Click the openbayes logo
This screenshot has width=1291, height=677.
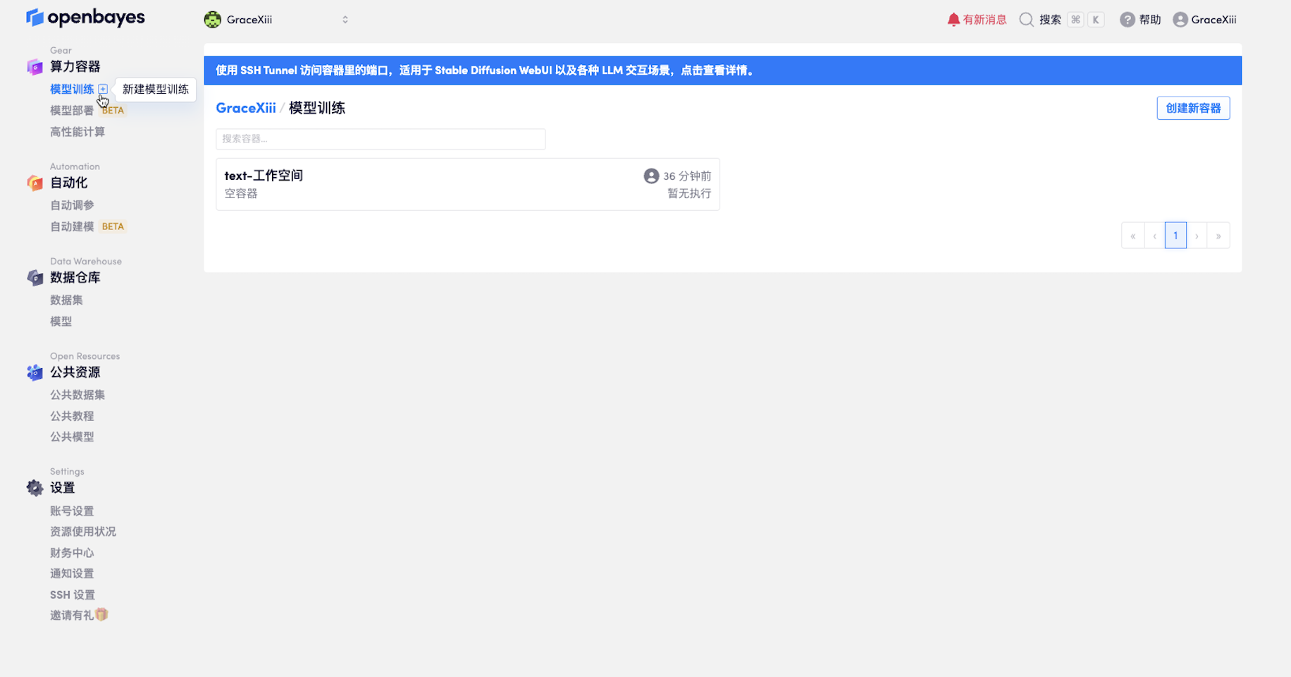[85, 18]
